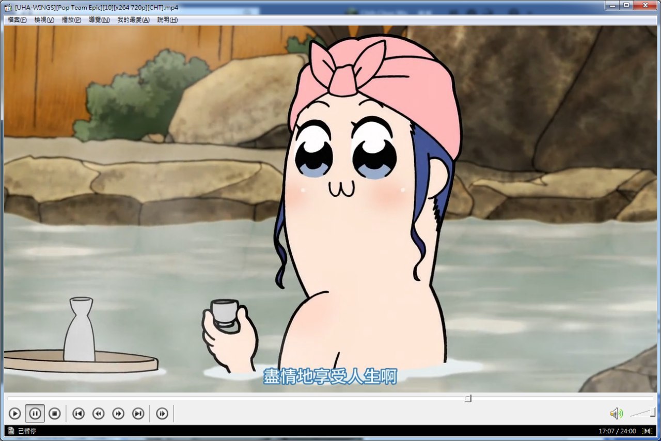
Task: Open the 檔案(F) menu
Action: 17,20
